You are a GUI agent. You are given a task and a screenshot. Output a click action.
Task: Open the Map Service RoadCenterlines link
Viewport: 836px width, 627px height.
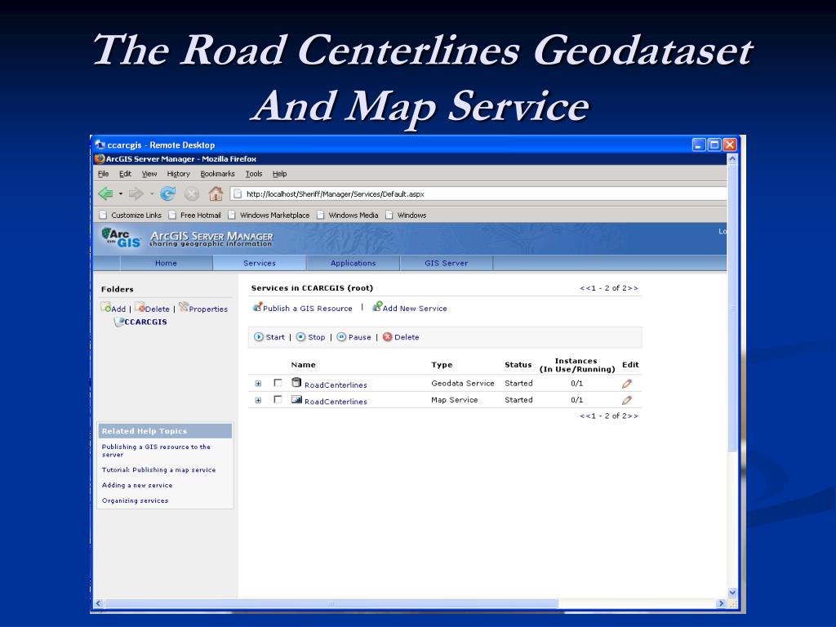336,402
